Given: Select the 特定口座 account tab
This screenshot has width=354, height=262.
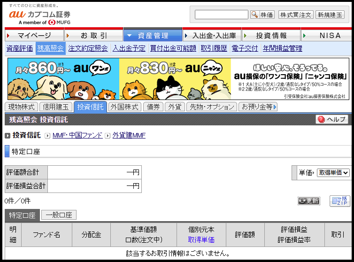Looking at the screenshot, I should [23, 215].
